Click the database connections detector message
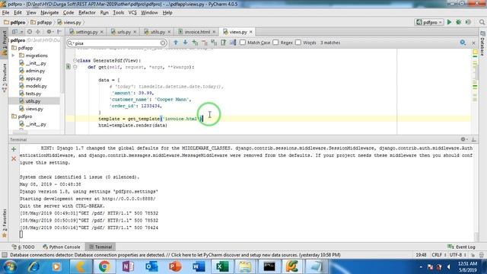Viewport: 487px width, 274px height. tap(175, 255)
